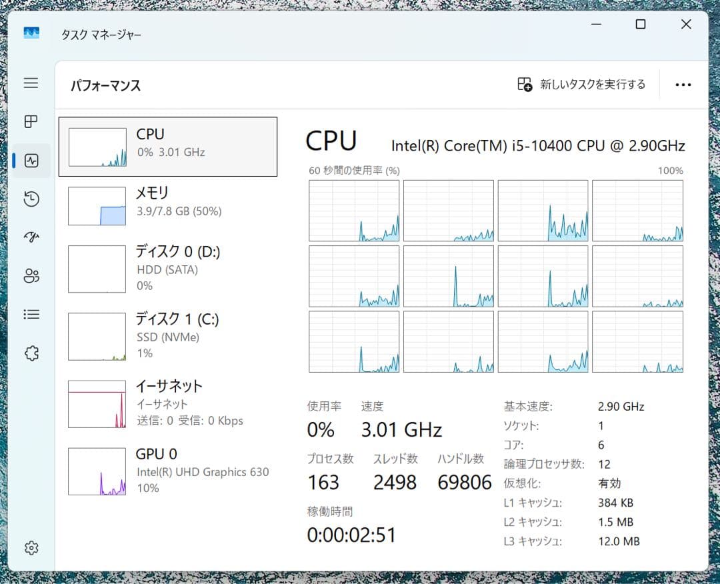Click the Task Manager logo icon

click(x=31, y=33)
